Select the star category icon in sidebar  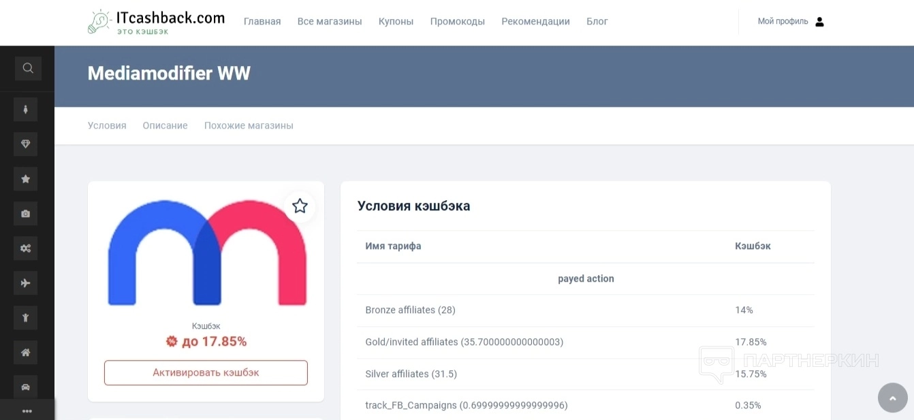(26, 178)
